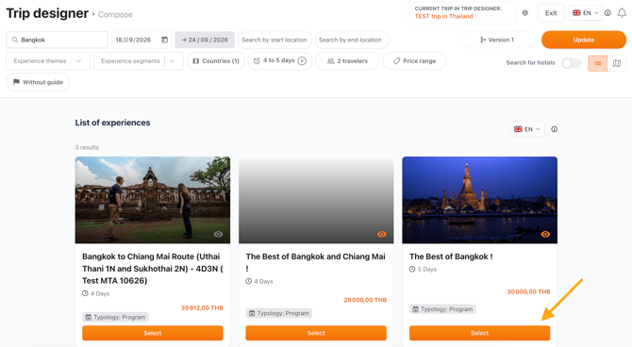Click the Bangkok search input field
This screenshot has height=347, width=632.
click(x=57, y=40)
